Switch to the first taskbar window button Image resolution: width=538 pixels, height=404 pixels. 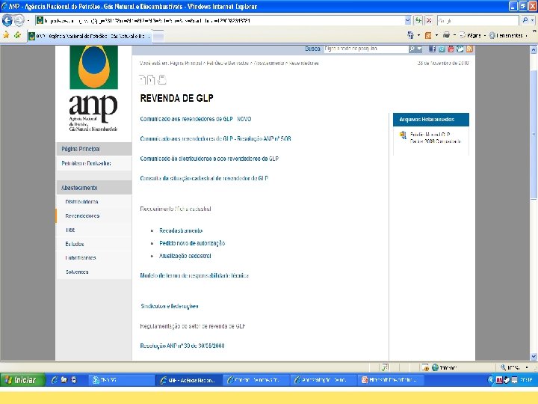[x=121, y=380]
